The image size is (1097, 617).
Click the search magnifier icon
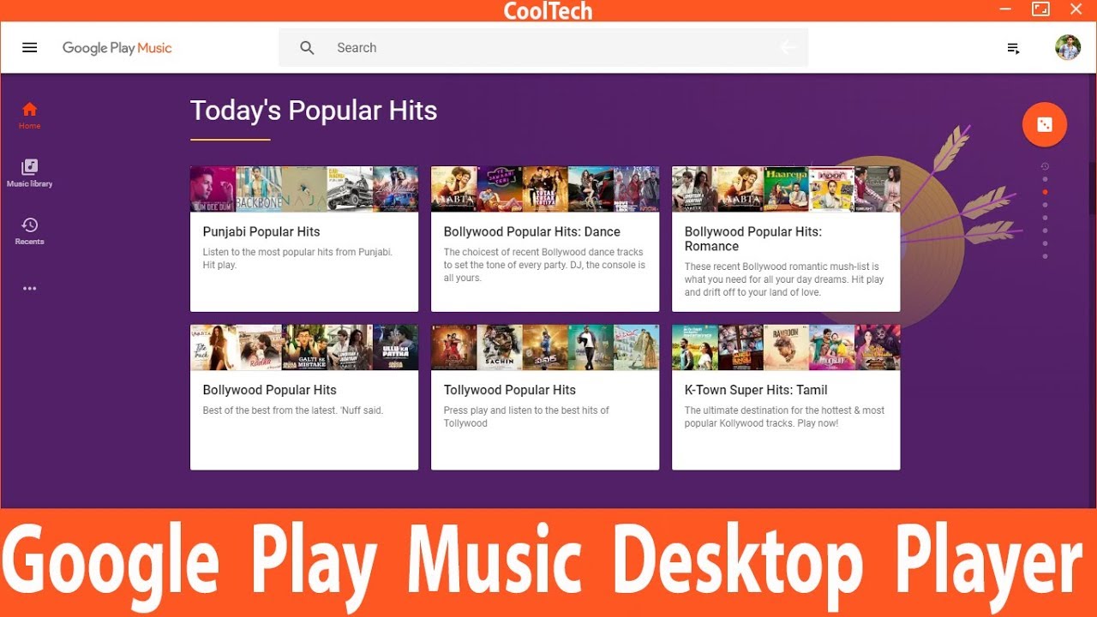(308, 48)
